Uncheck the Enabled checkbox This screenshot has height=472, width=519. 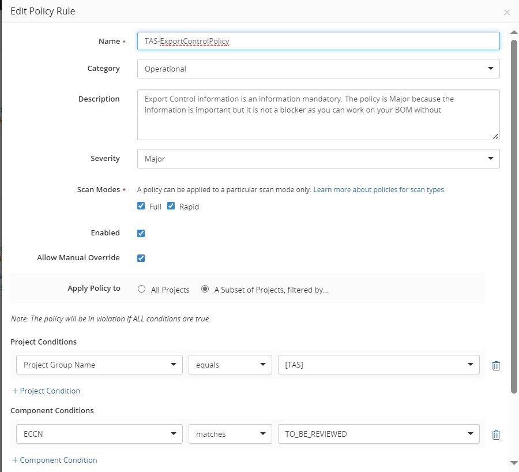click(141, 233)
